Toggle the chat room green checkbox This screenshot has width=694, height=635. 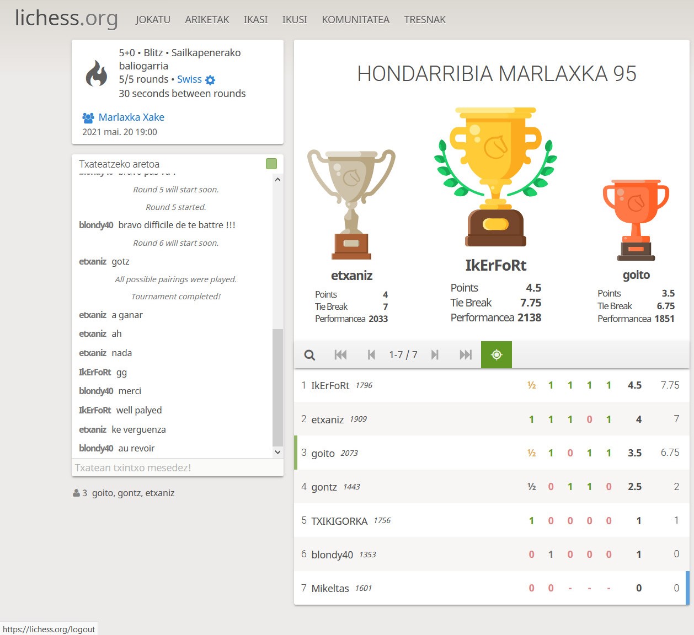[271, 164]
